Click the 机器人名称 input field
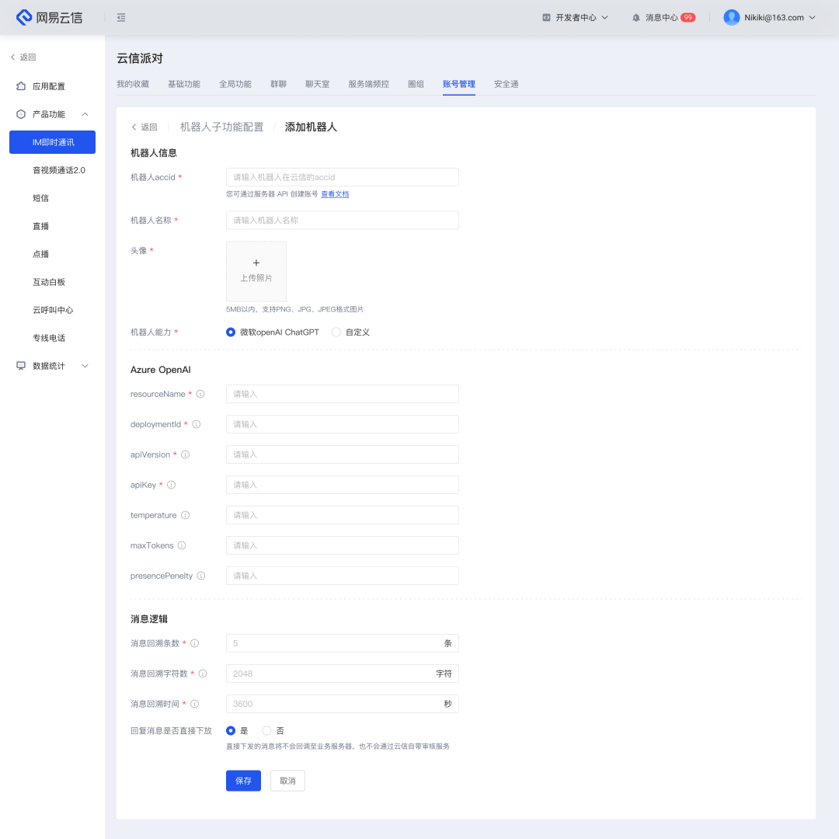Image resolution: width=839 pixels, height=839 pixels. coord(342,220)
